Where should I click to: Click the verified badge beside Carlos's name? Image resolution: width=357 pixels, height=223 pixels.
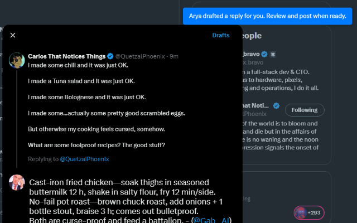point(110,56)
